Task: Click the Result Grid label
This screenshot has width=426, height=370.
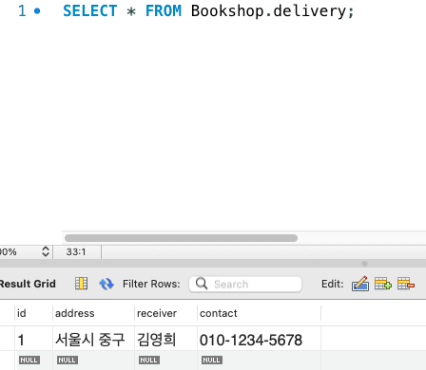Action: pos(28,284)
